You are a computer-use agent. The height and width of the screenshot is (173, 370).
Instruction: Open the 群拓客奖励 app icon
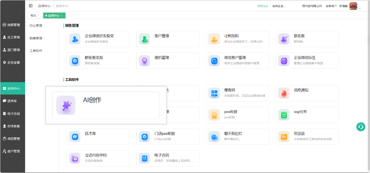75,61
